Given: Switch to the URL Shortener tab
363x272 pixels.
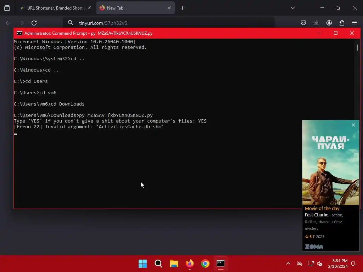Looking at the screenshot, I should (x=56, y=8).
